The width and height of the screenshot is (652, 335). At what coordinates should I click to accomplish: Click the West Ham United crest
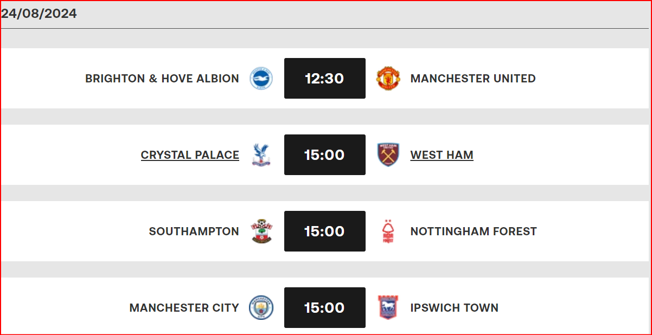pos(388,155)
